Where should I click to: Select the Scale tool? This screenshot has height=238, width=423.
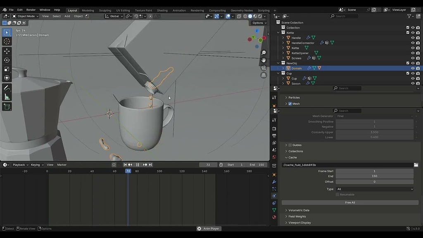click(7, 69)
